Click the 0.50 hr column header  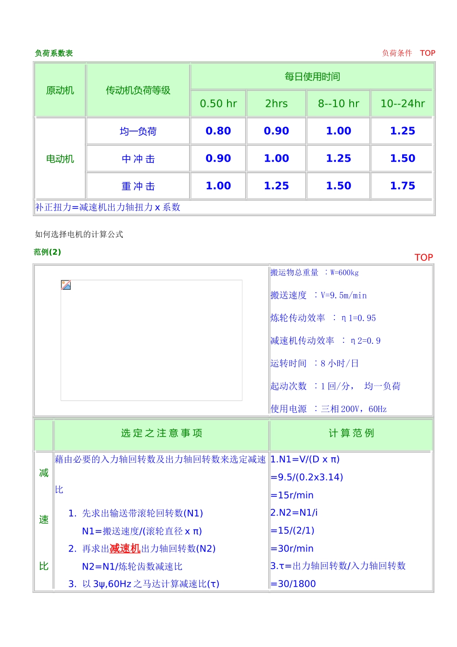(218, 104)
